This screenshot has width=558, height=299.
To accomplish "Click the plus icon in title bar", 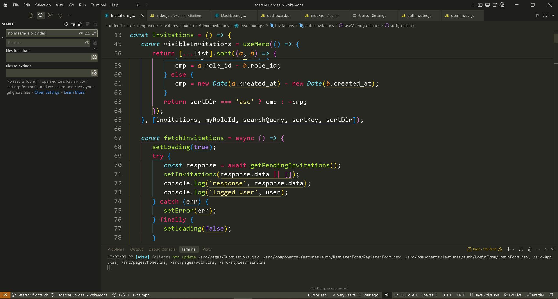I will [473, 5].
